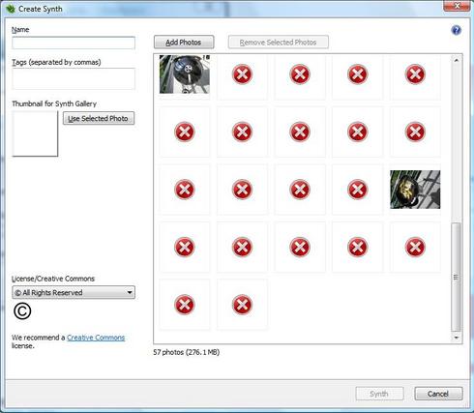Select the failed thumbnail directly below the grill food photo

click(415, 248)
